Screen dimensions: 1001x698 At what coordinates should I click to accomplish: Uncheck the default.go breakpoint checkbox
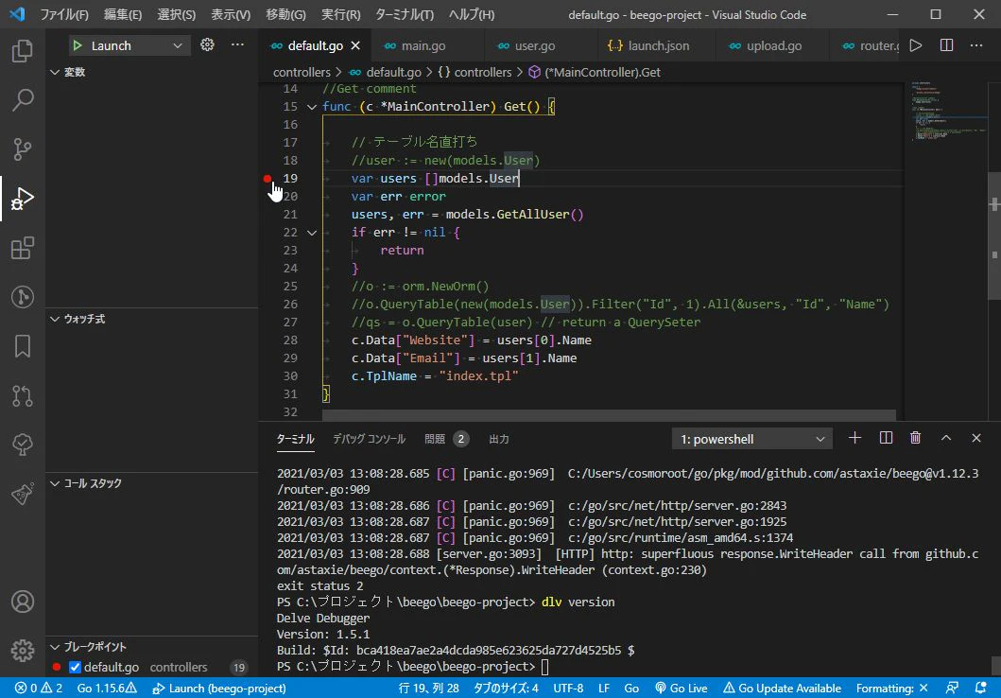[75, 668]
